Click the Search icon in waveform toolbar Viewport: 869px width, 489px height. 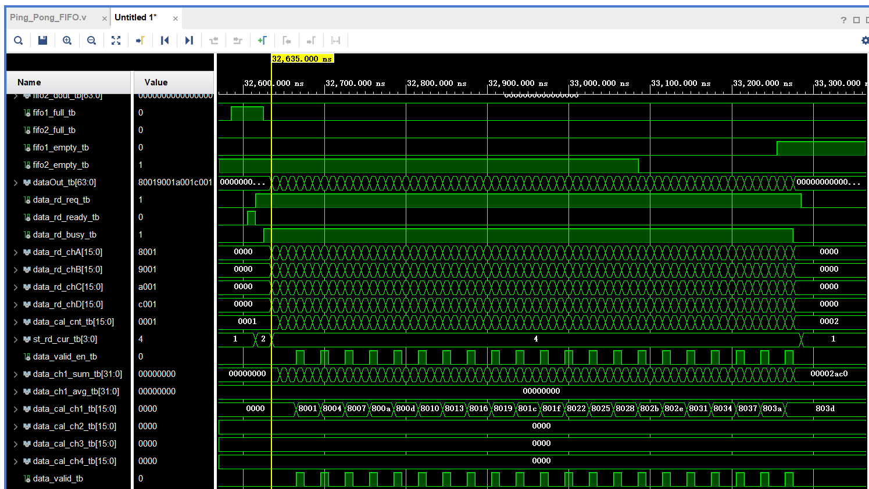[19, 41]
